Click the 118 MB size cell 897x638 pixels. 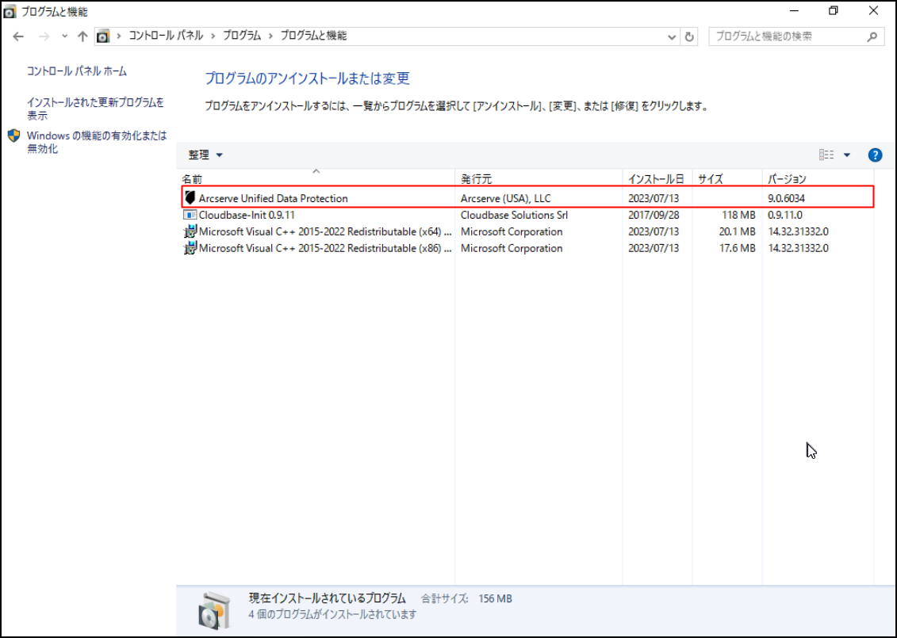click(x=738, y=215)
